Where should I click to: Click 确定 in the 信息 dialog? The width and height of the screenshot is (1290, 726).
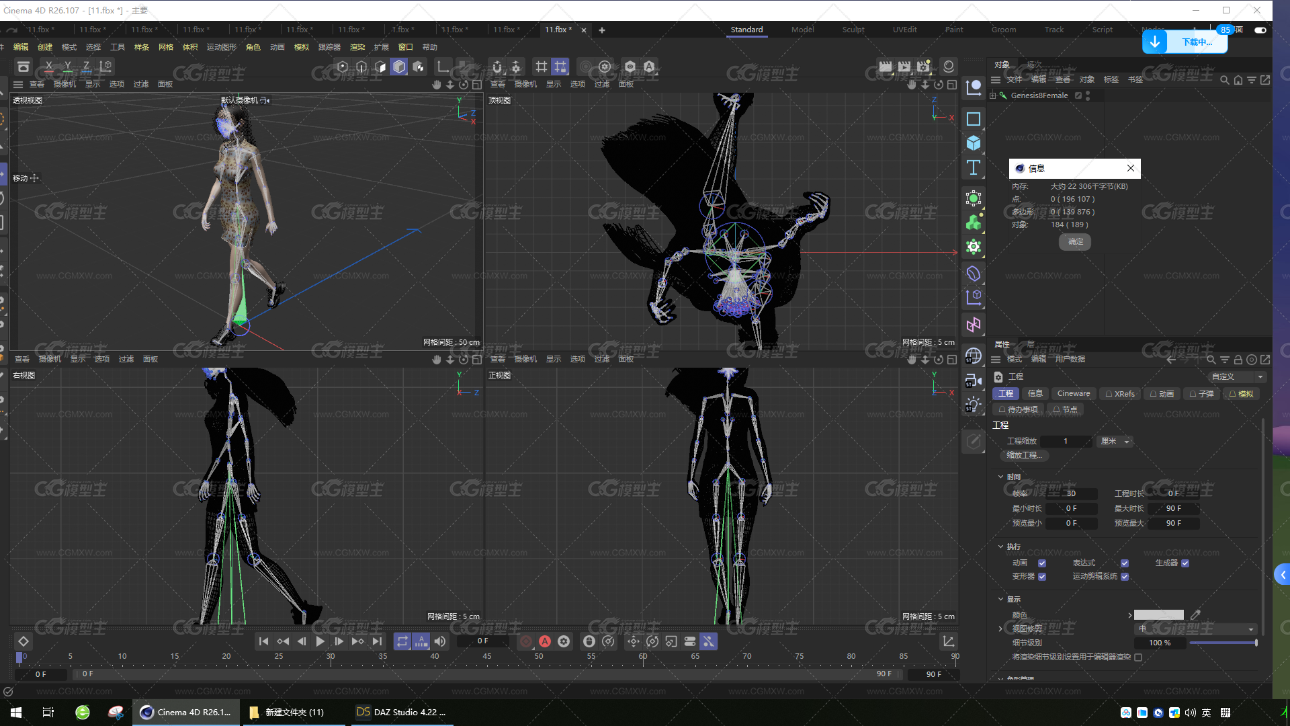(x=1075, y=242)
